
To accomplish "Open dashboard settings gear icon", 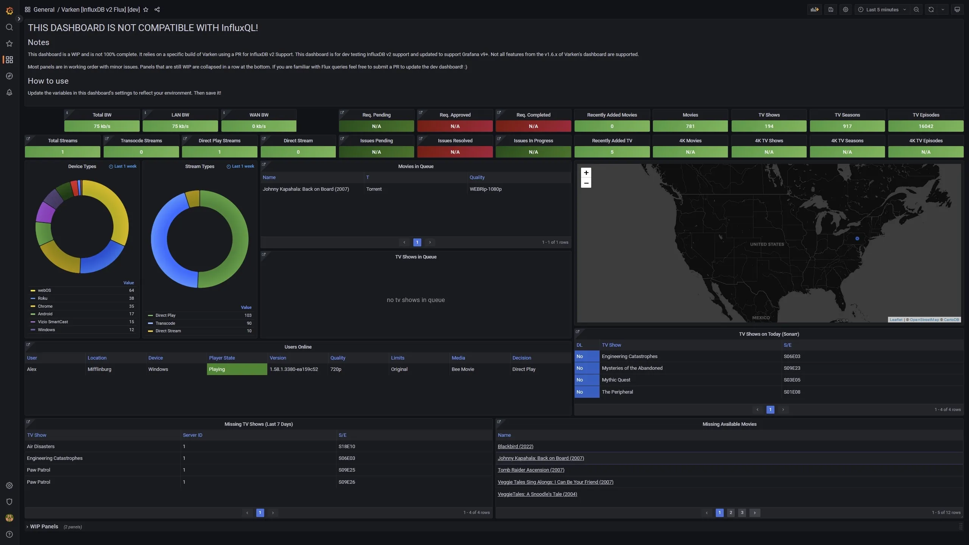I will click(846, 9).
